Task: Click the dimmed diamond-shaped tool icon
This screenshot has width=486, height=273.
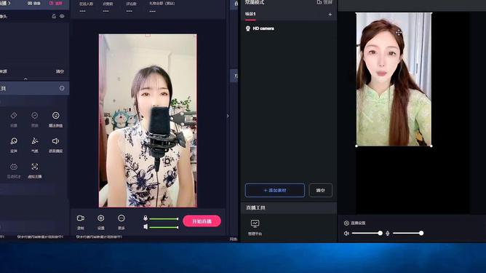Action: click(14, 116)
